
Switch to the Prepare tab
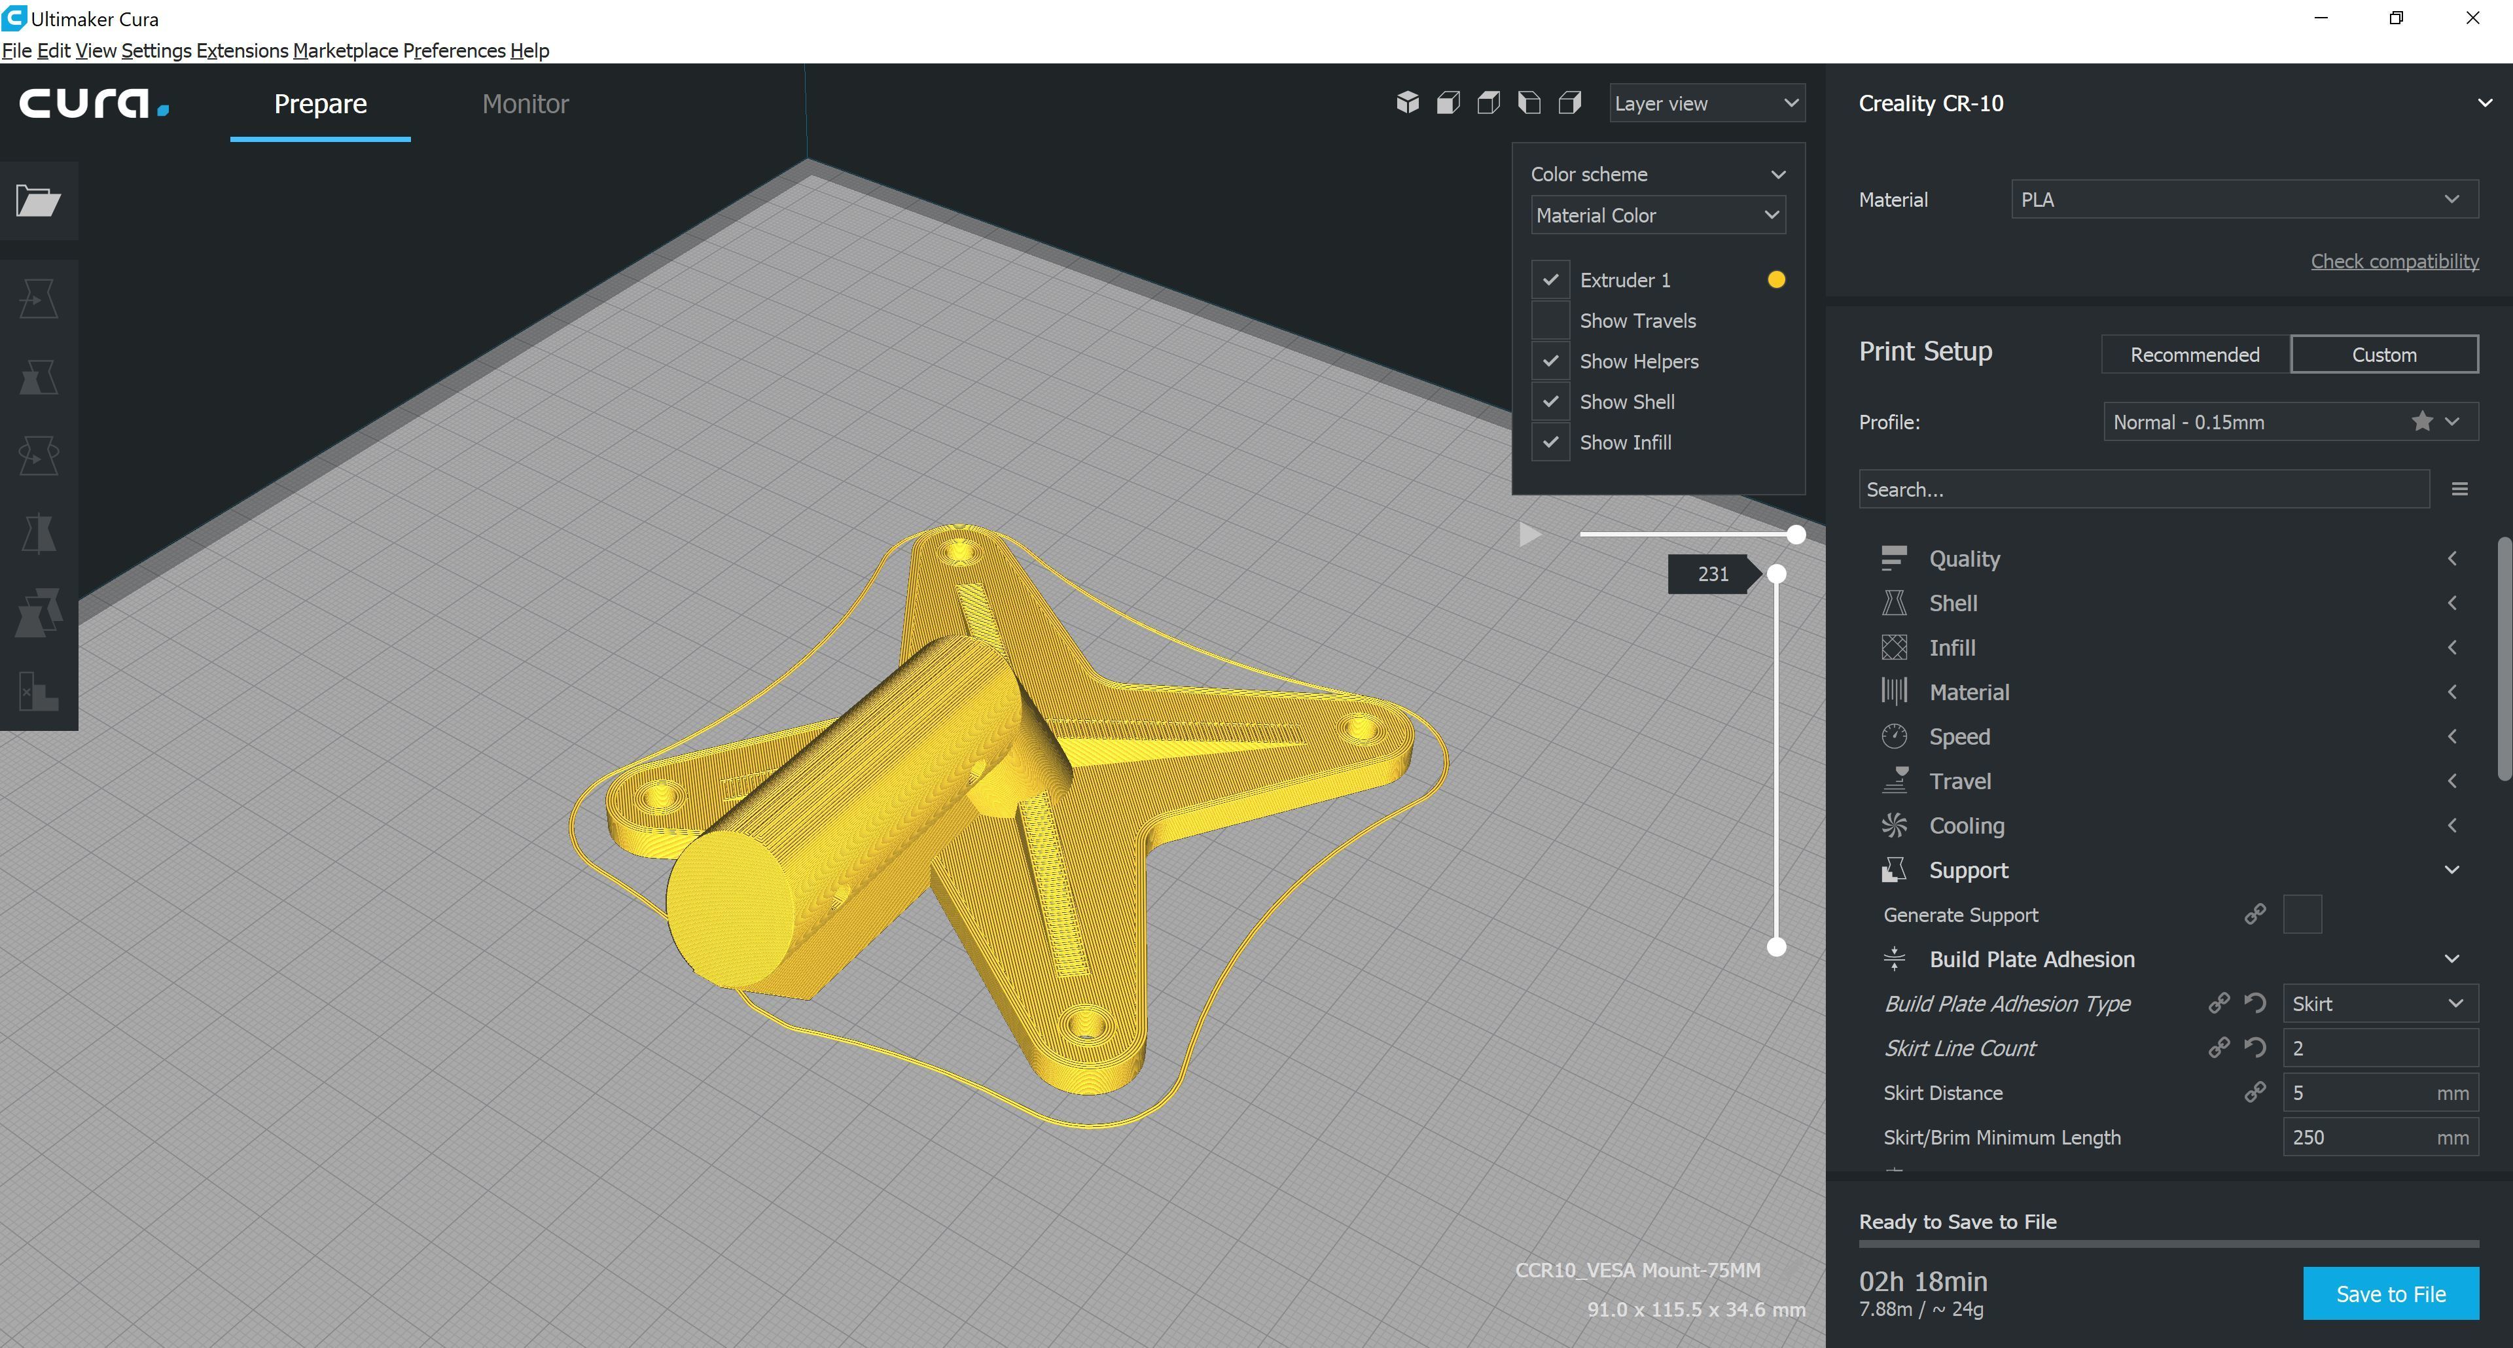320,103
